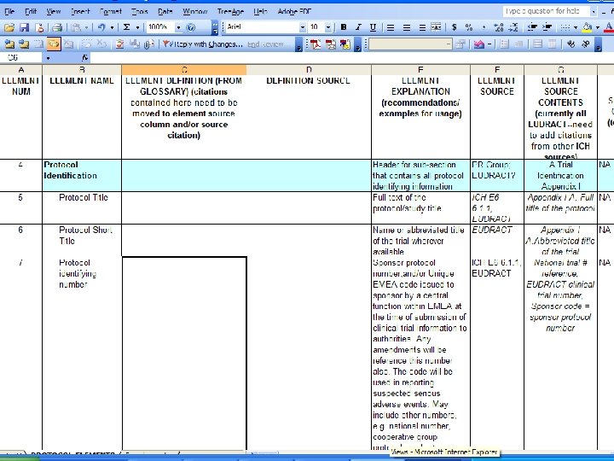
Task: Open the TreeAge menu
Action: (x=230, y=11)
